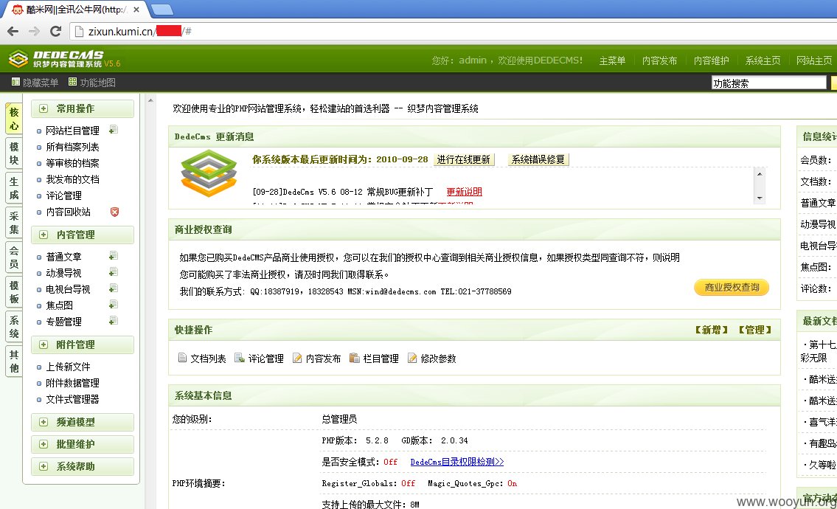Image resolution: width=837 pixels, height=509 pixels.
Task: Select the 会员 vertical sidebar tab
Action: tap(14, 257)
